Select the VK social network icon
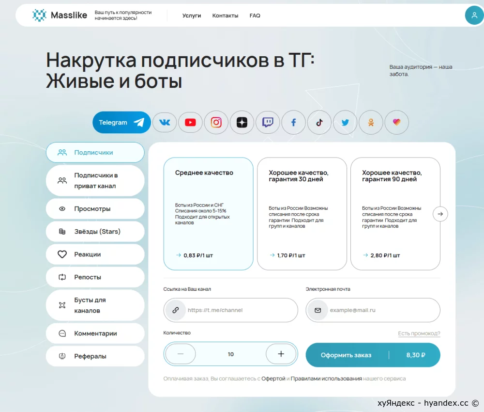Screen dimensions: 484x412 coord(165,123)
